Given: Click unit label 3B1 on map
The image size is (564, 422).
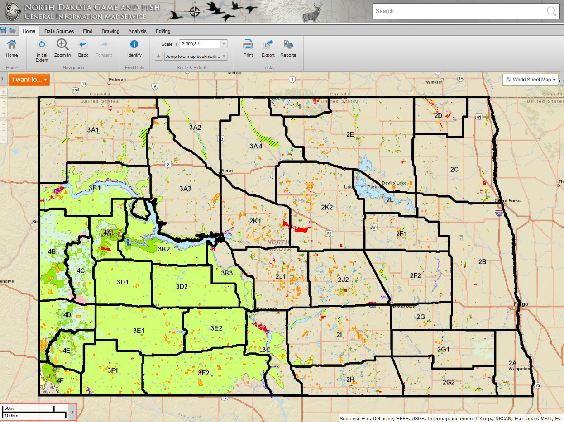Looking at the screenshot, I should pos(95,188).
